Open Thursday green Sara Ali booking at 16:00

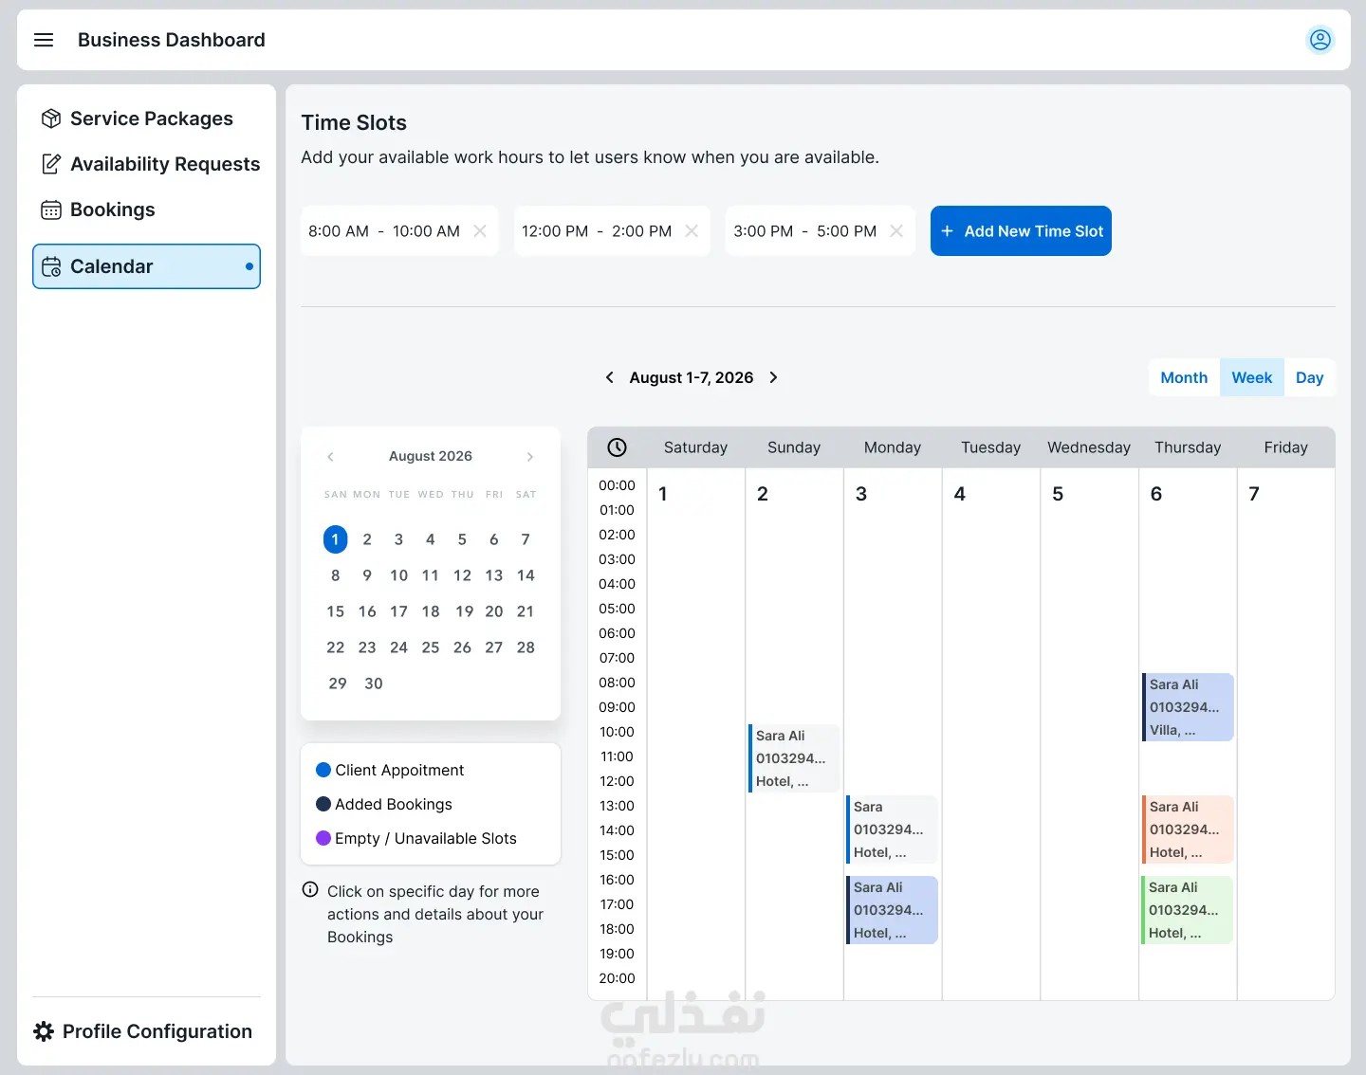pos(1187,910)
